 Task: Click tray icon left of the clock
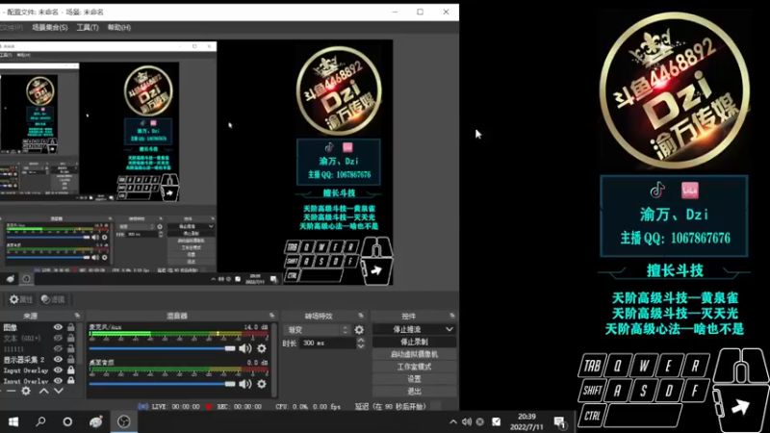[x=497, y=421]
